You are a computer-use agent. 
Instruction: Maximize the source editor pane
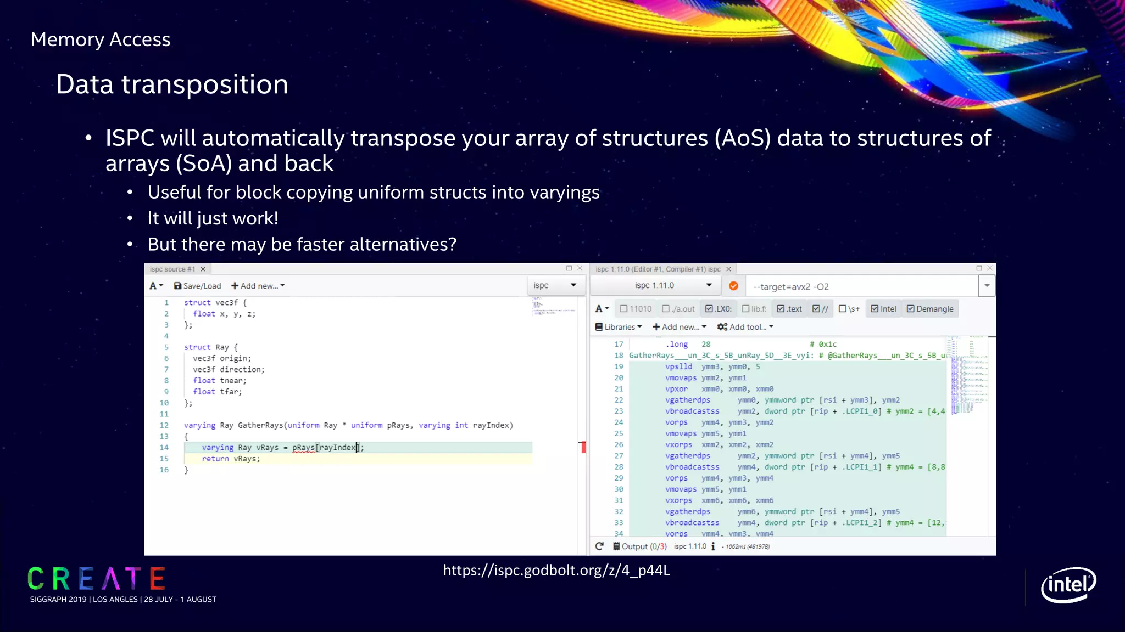(569, 268)
